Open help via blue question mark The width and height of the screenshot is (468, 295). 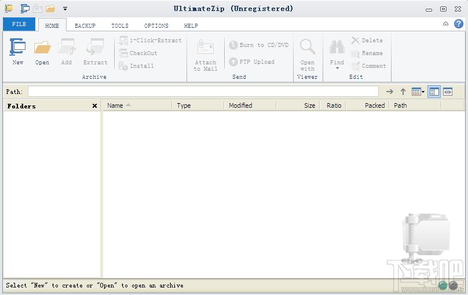(x=459, y=24)
